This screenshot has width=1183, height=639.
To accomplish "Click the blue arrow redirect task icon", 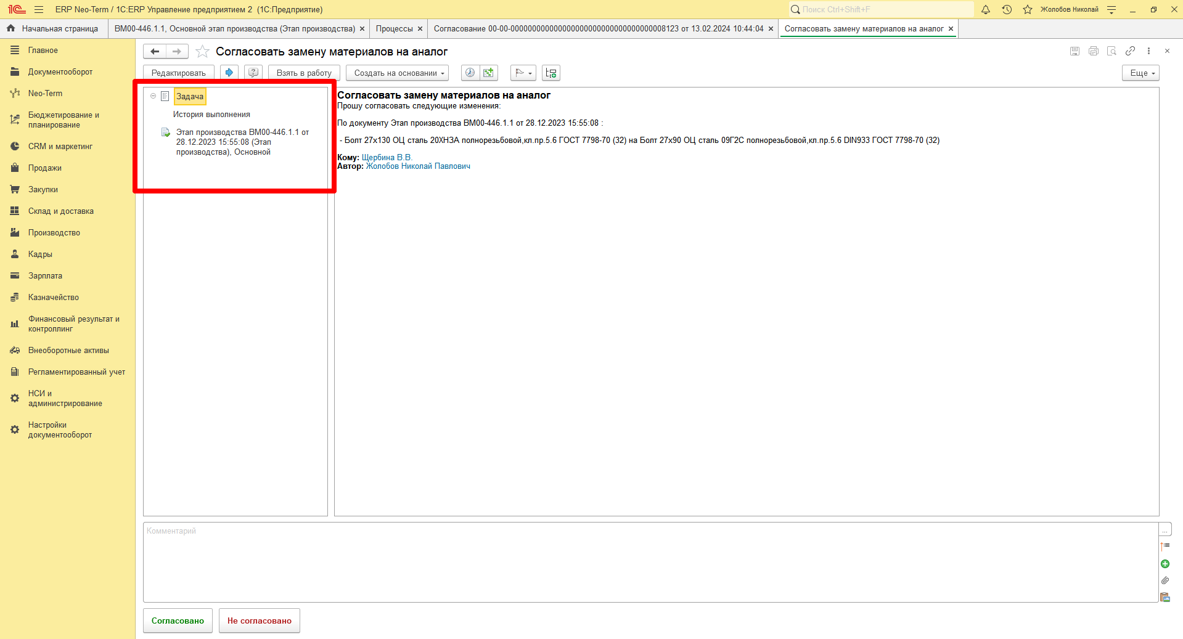I will pyautogui.click(x=229, y=73).
